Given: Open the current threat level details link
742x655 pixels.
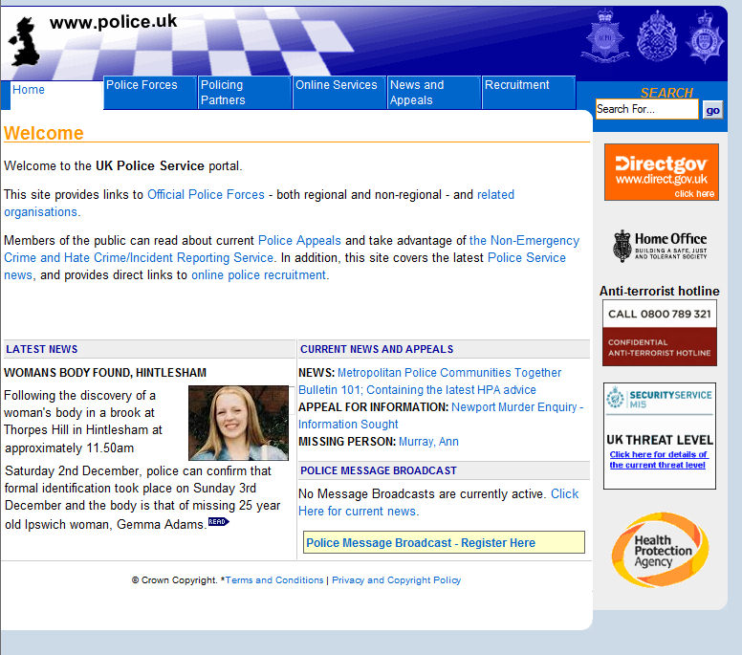Looking at the screenshot, I should tap(659, 460).
